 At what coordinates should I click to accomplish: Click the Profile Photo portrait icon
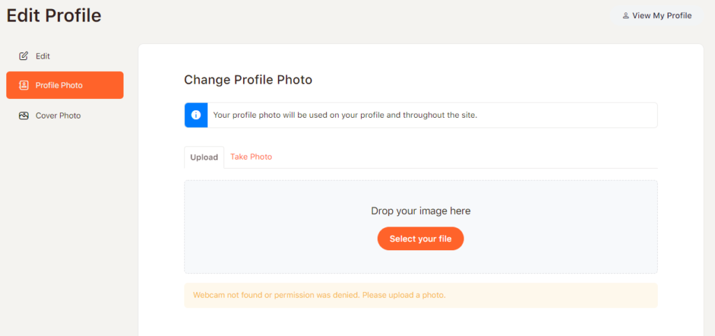[x=23, y=85]
